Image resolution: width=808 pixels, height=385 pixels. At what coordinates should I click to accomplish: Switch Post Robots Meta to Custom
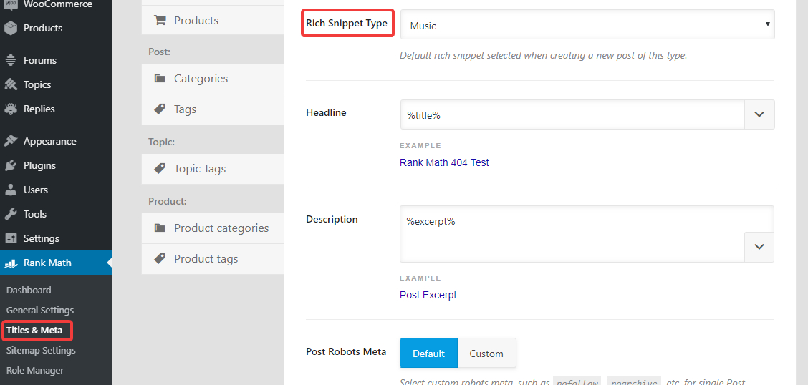[486, 353]
